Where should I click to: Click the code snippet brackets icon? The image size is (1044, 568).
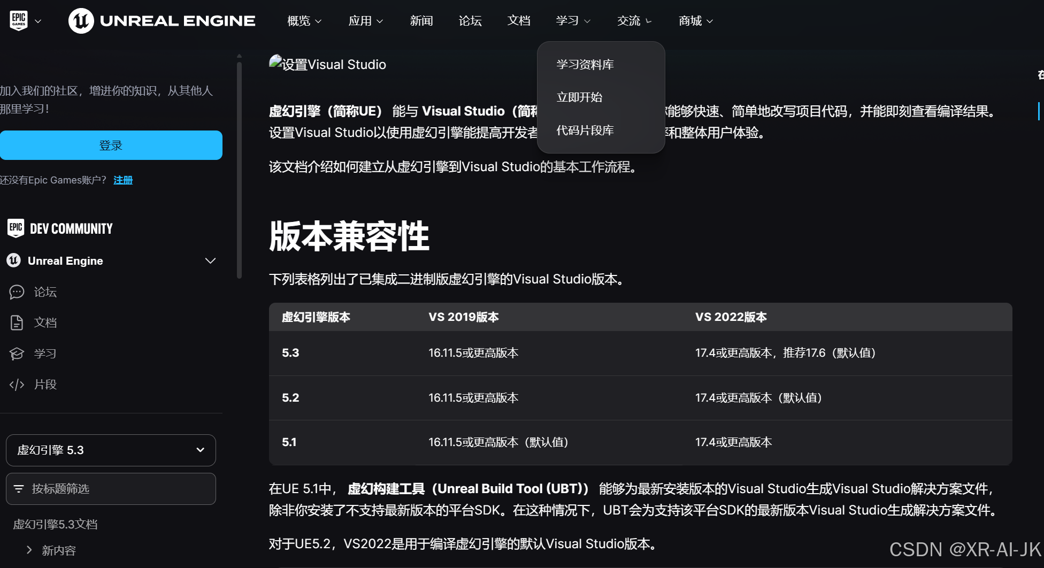pos(17,385)
